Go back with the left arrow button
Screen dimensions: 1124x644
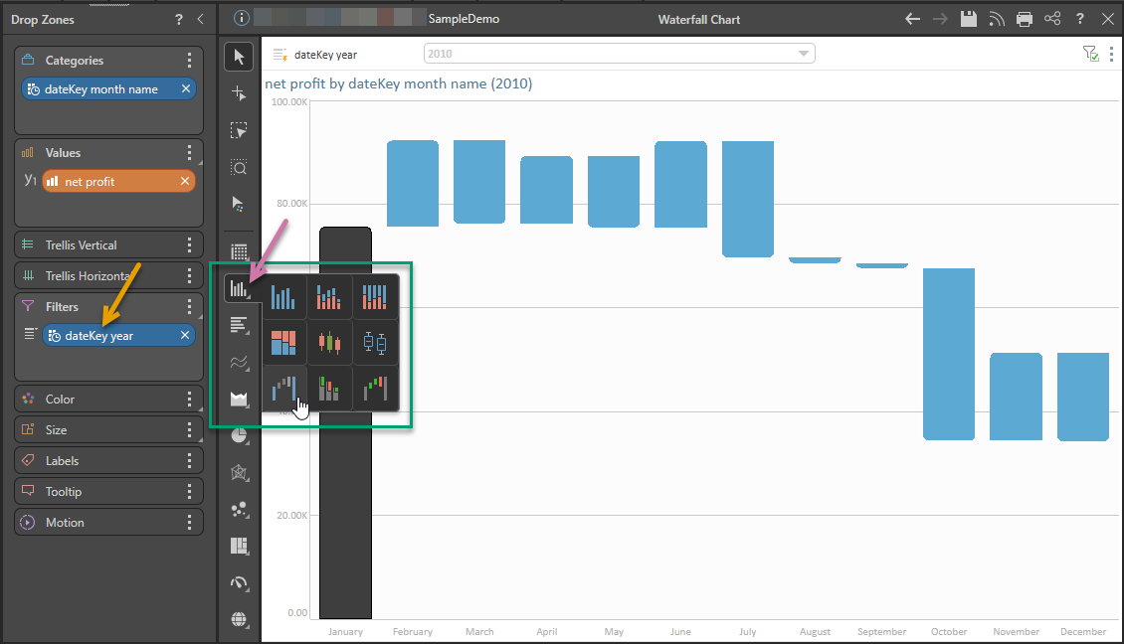tap(912, 19)
